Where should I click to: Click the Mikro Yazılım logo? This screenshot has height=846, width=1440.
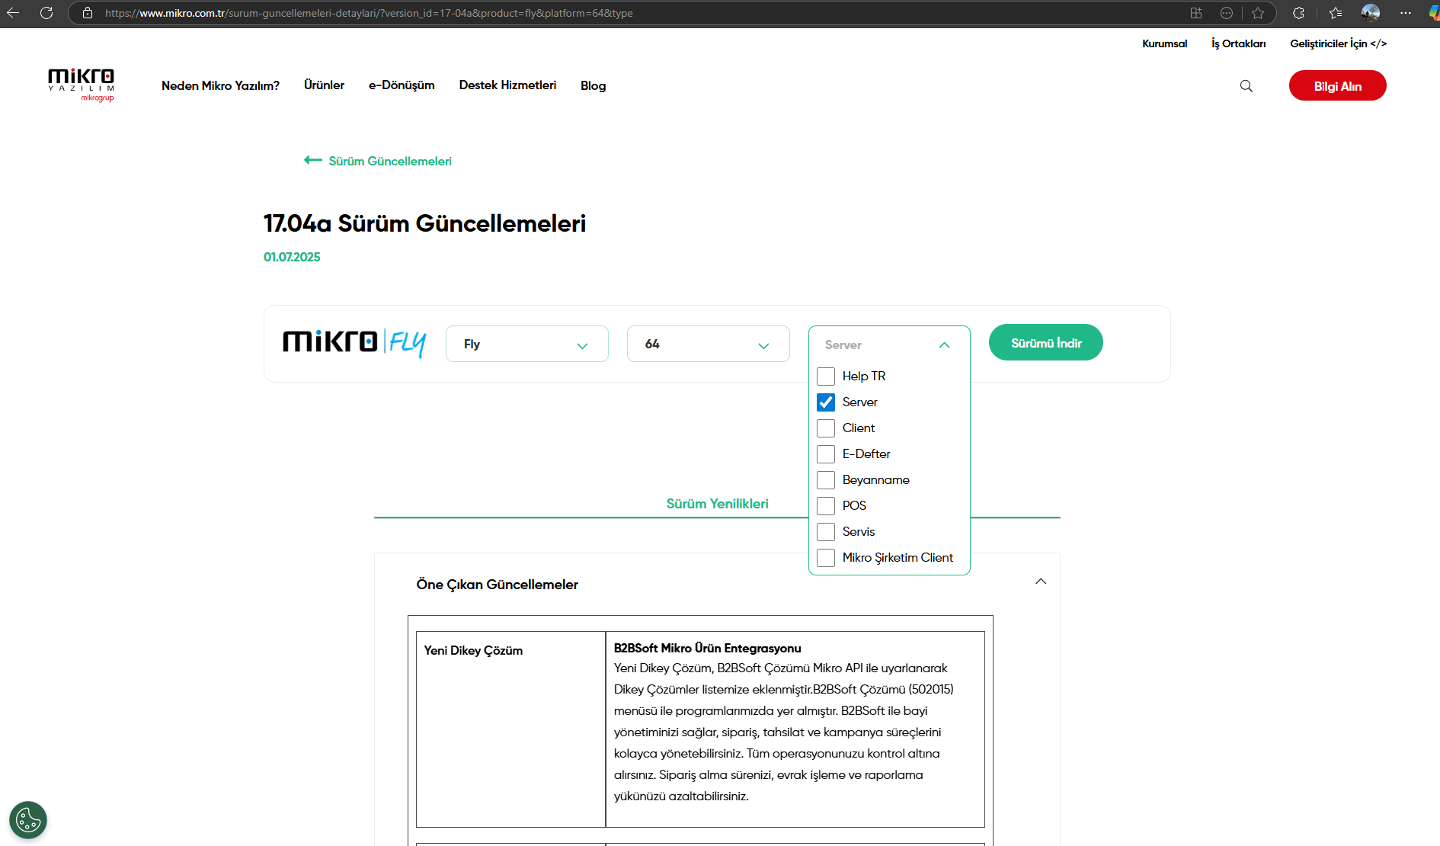[82, 85]
